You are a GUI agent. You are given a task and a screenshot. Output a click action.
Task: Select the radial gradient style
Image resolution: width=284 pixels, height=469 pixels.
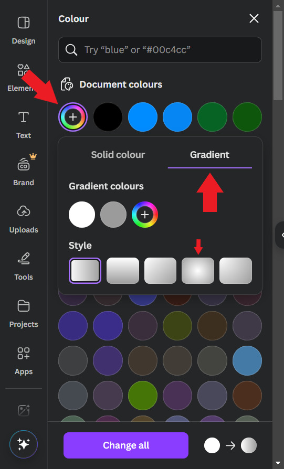(198, 270)
